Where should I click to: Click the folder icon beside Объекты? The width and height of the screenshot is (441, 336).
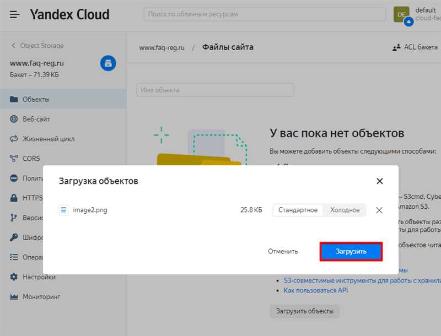pos(14,99)
